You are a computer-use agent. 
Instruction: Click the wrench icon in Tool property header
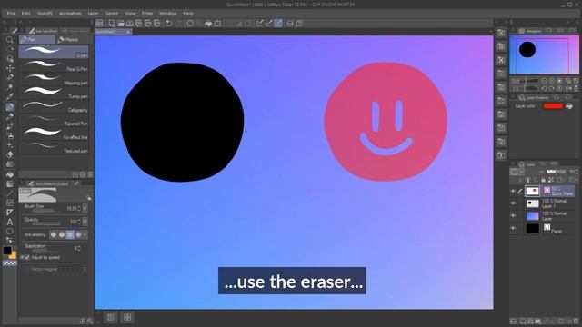pos(76,183)
